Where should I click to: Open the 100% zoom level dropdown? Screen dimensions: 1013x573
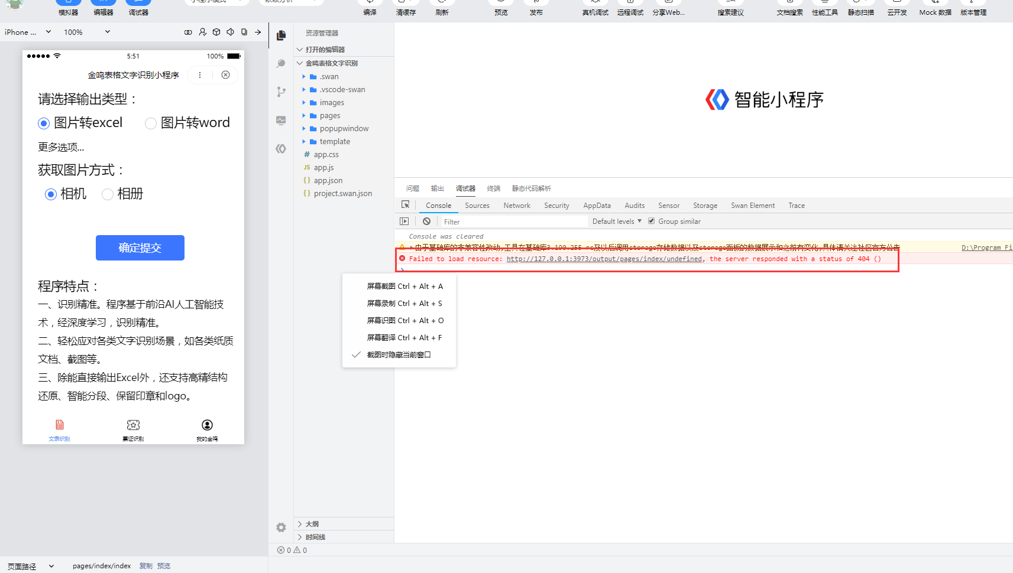tap(87, 32)
